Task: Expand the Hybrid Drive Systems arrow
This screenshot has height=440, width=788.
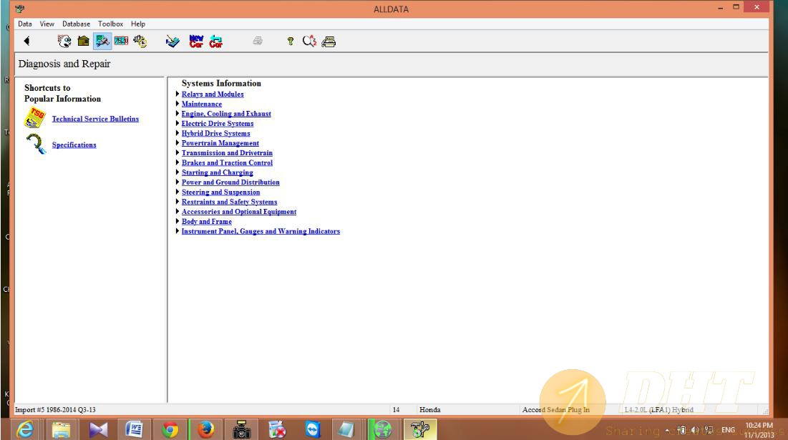Action: tap(177, 133)
